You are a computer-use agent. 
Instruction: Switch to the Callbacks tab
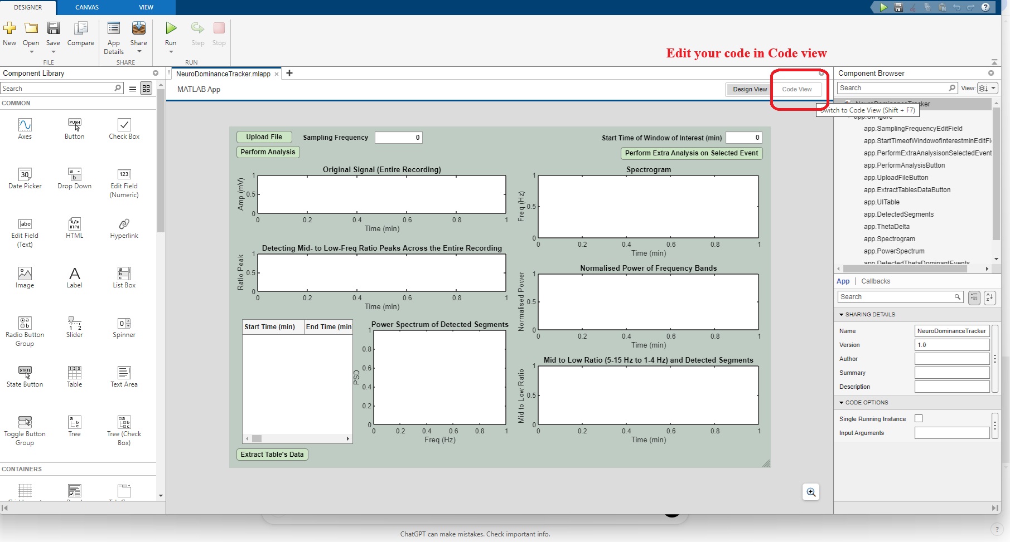(x=875, y=281)
